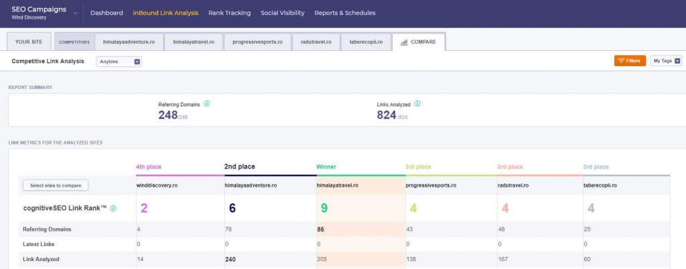Go to Rank Tracking

point(229,13)
